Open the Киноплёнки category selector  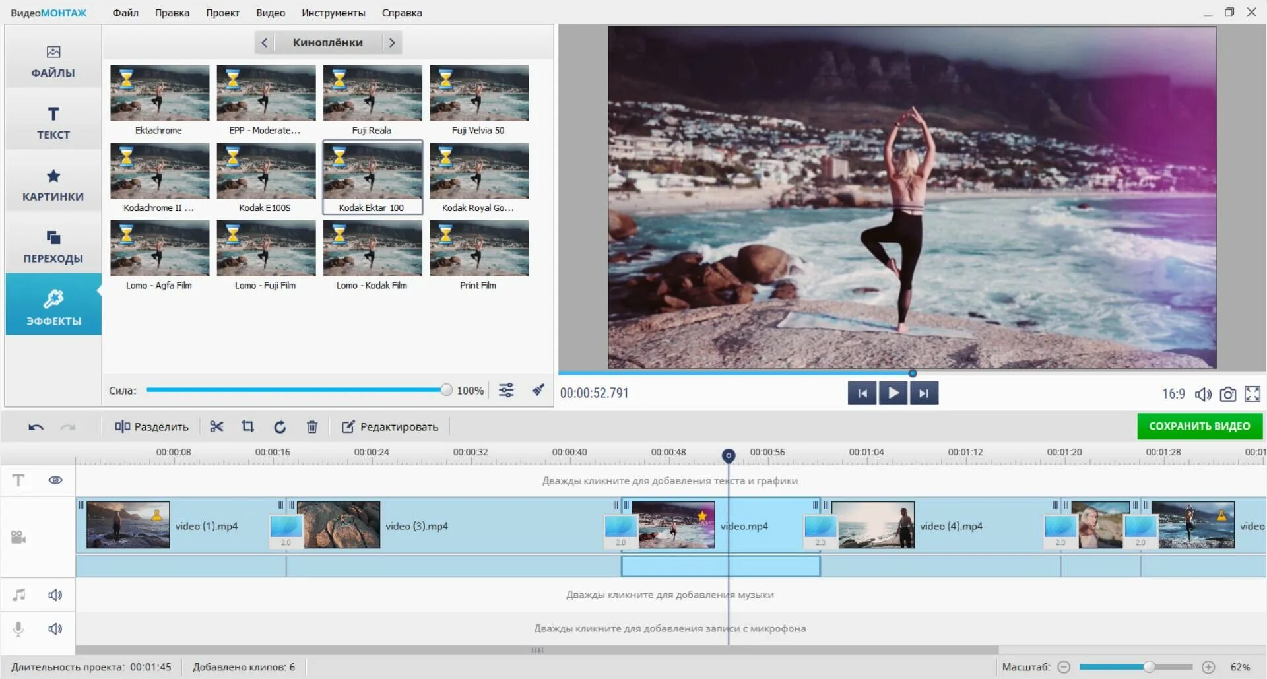click(x=328, y=42)
